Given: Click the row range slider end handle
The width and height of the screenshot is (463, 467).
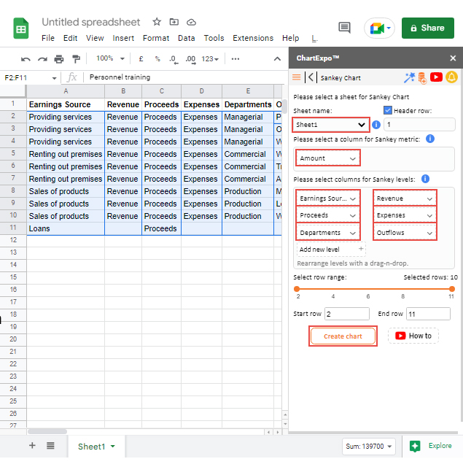Looking at the screenshot, I should click(452, 289).
